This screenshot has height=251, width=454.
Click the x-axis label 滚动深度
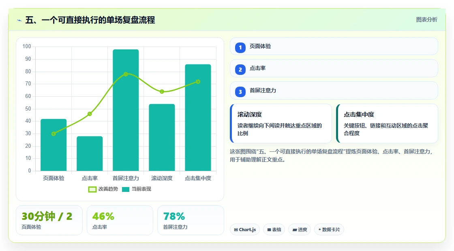click(x=162, y=179)
